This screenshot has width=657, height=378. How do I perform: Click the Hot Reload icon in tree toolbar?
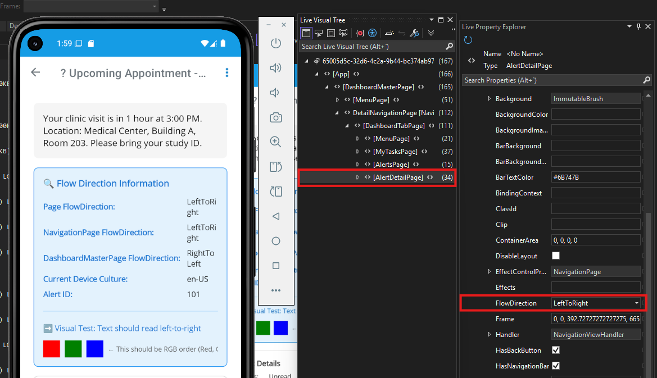(x=389, y=33)
